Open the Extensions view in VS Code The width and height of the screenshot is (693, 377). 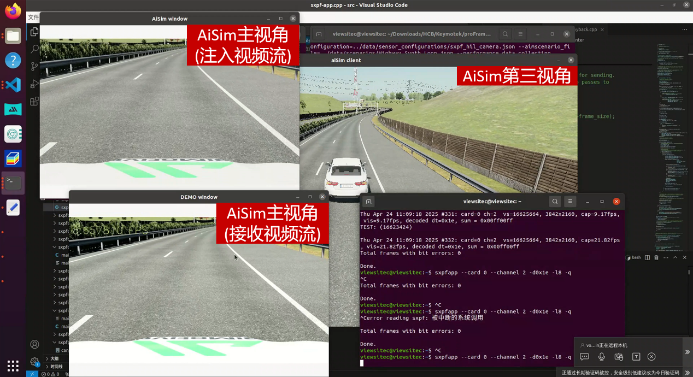click(34, 101)
